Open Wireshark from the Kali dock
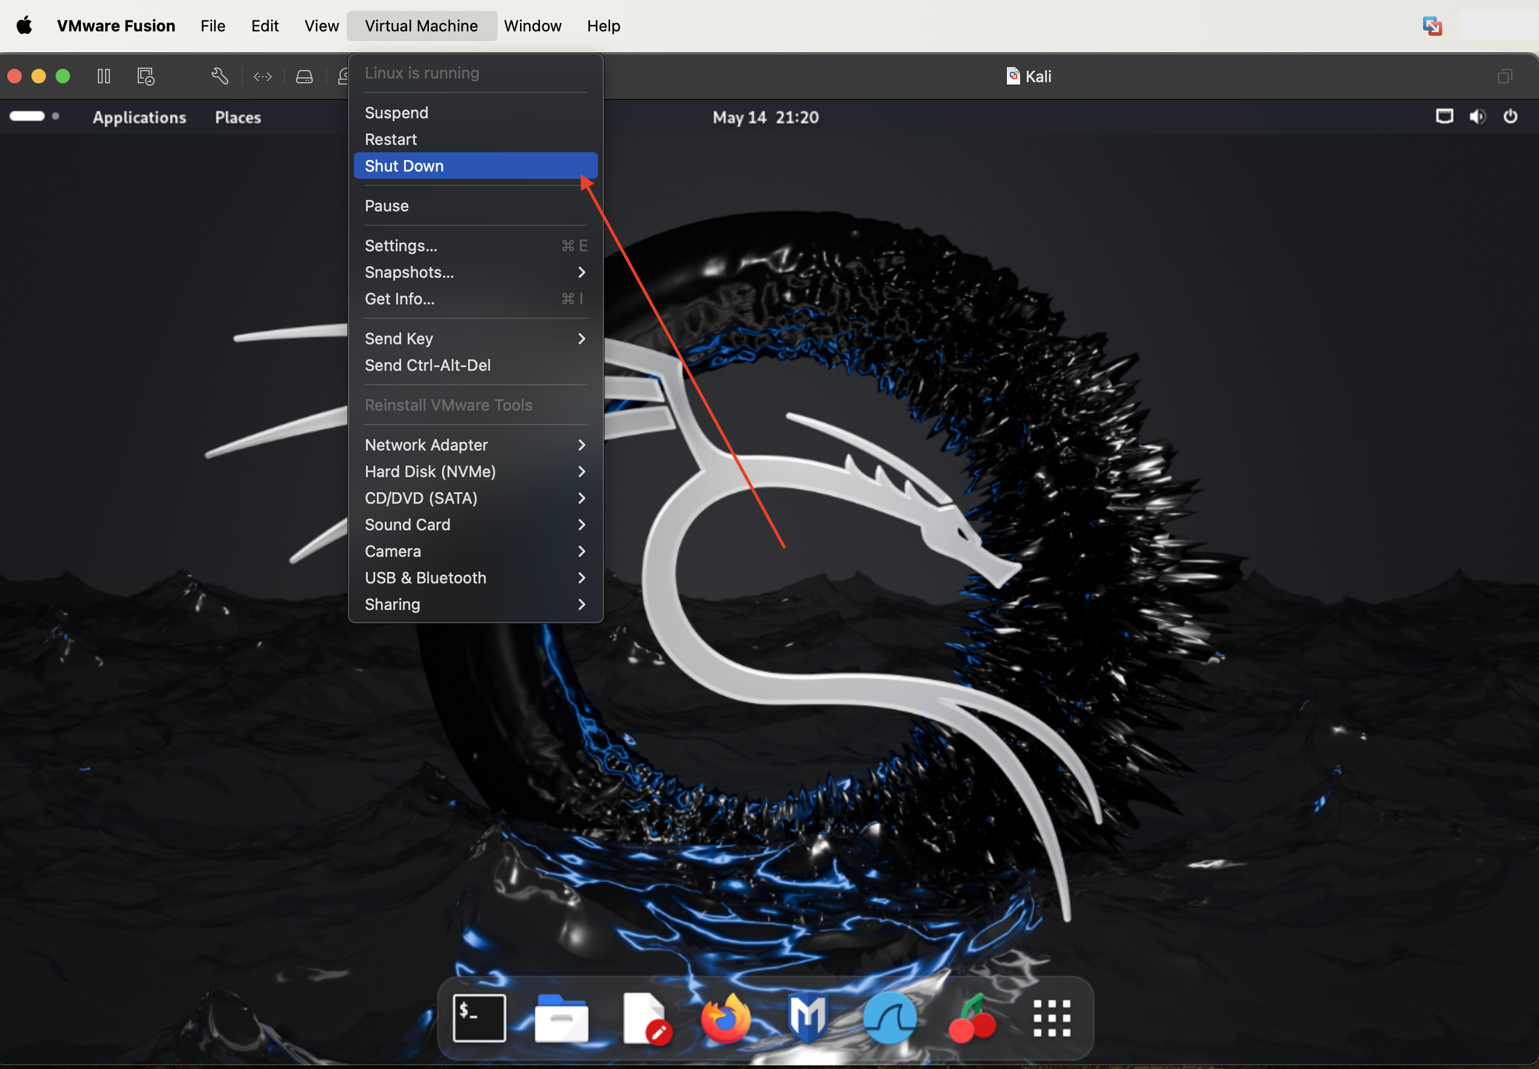 889,1018
